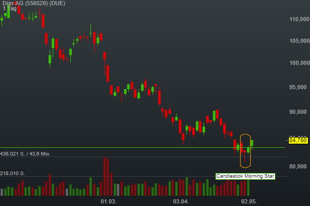310x206 pixels.
Task: Click the 436.021 S. / 43,6 Mio. volume label
Action: click(x=25, y=154)
